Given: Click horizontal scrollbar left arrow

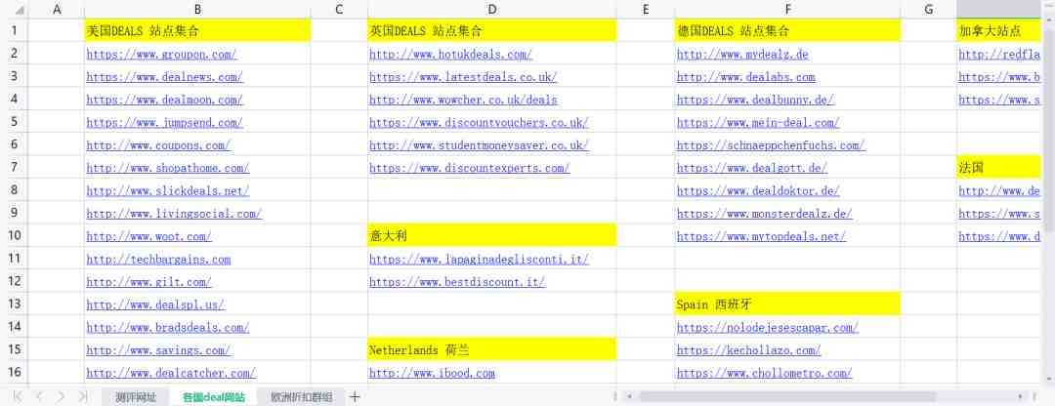Looking at the screenshot, I should point(629,396).
